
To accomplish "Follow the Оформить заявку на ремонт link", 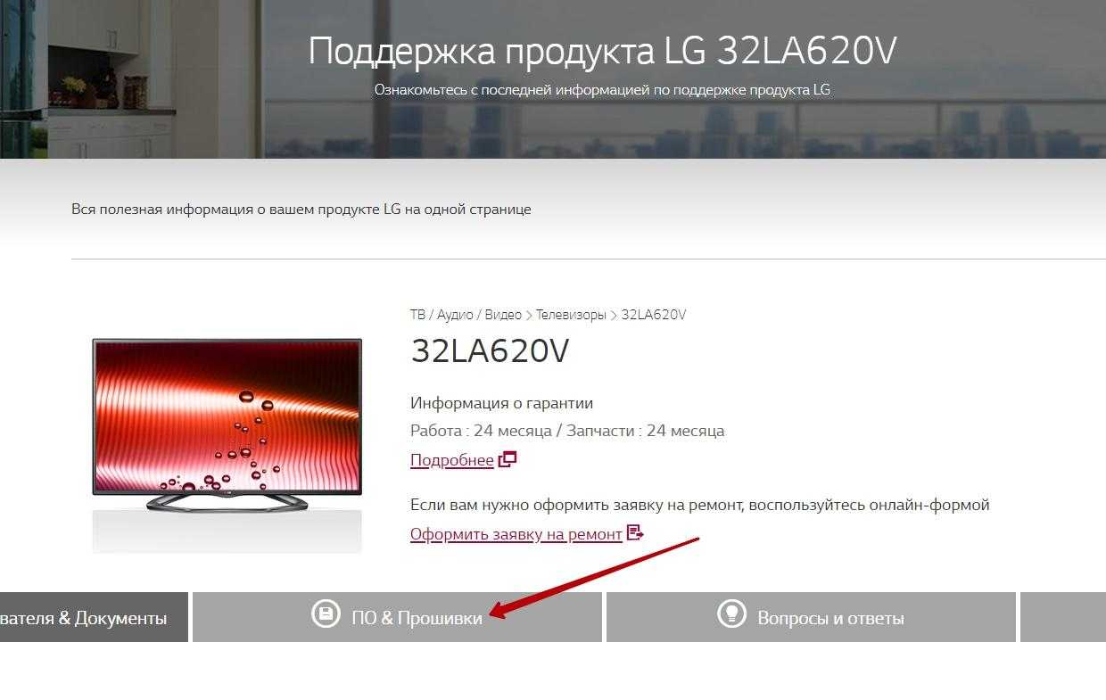I will pyautogui.click(x=516, y=533).
